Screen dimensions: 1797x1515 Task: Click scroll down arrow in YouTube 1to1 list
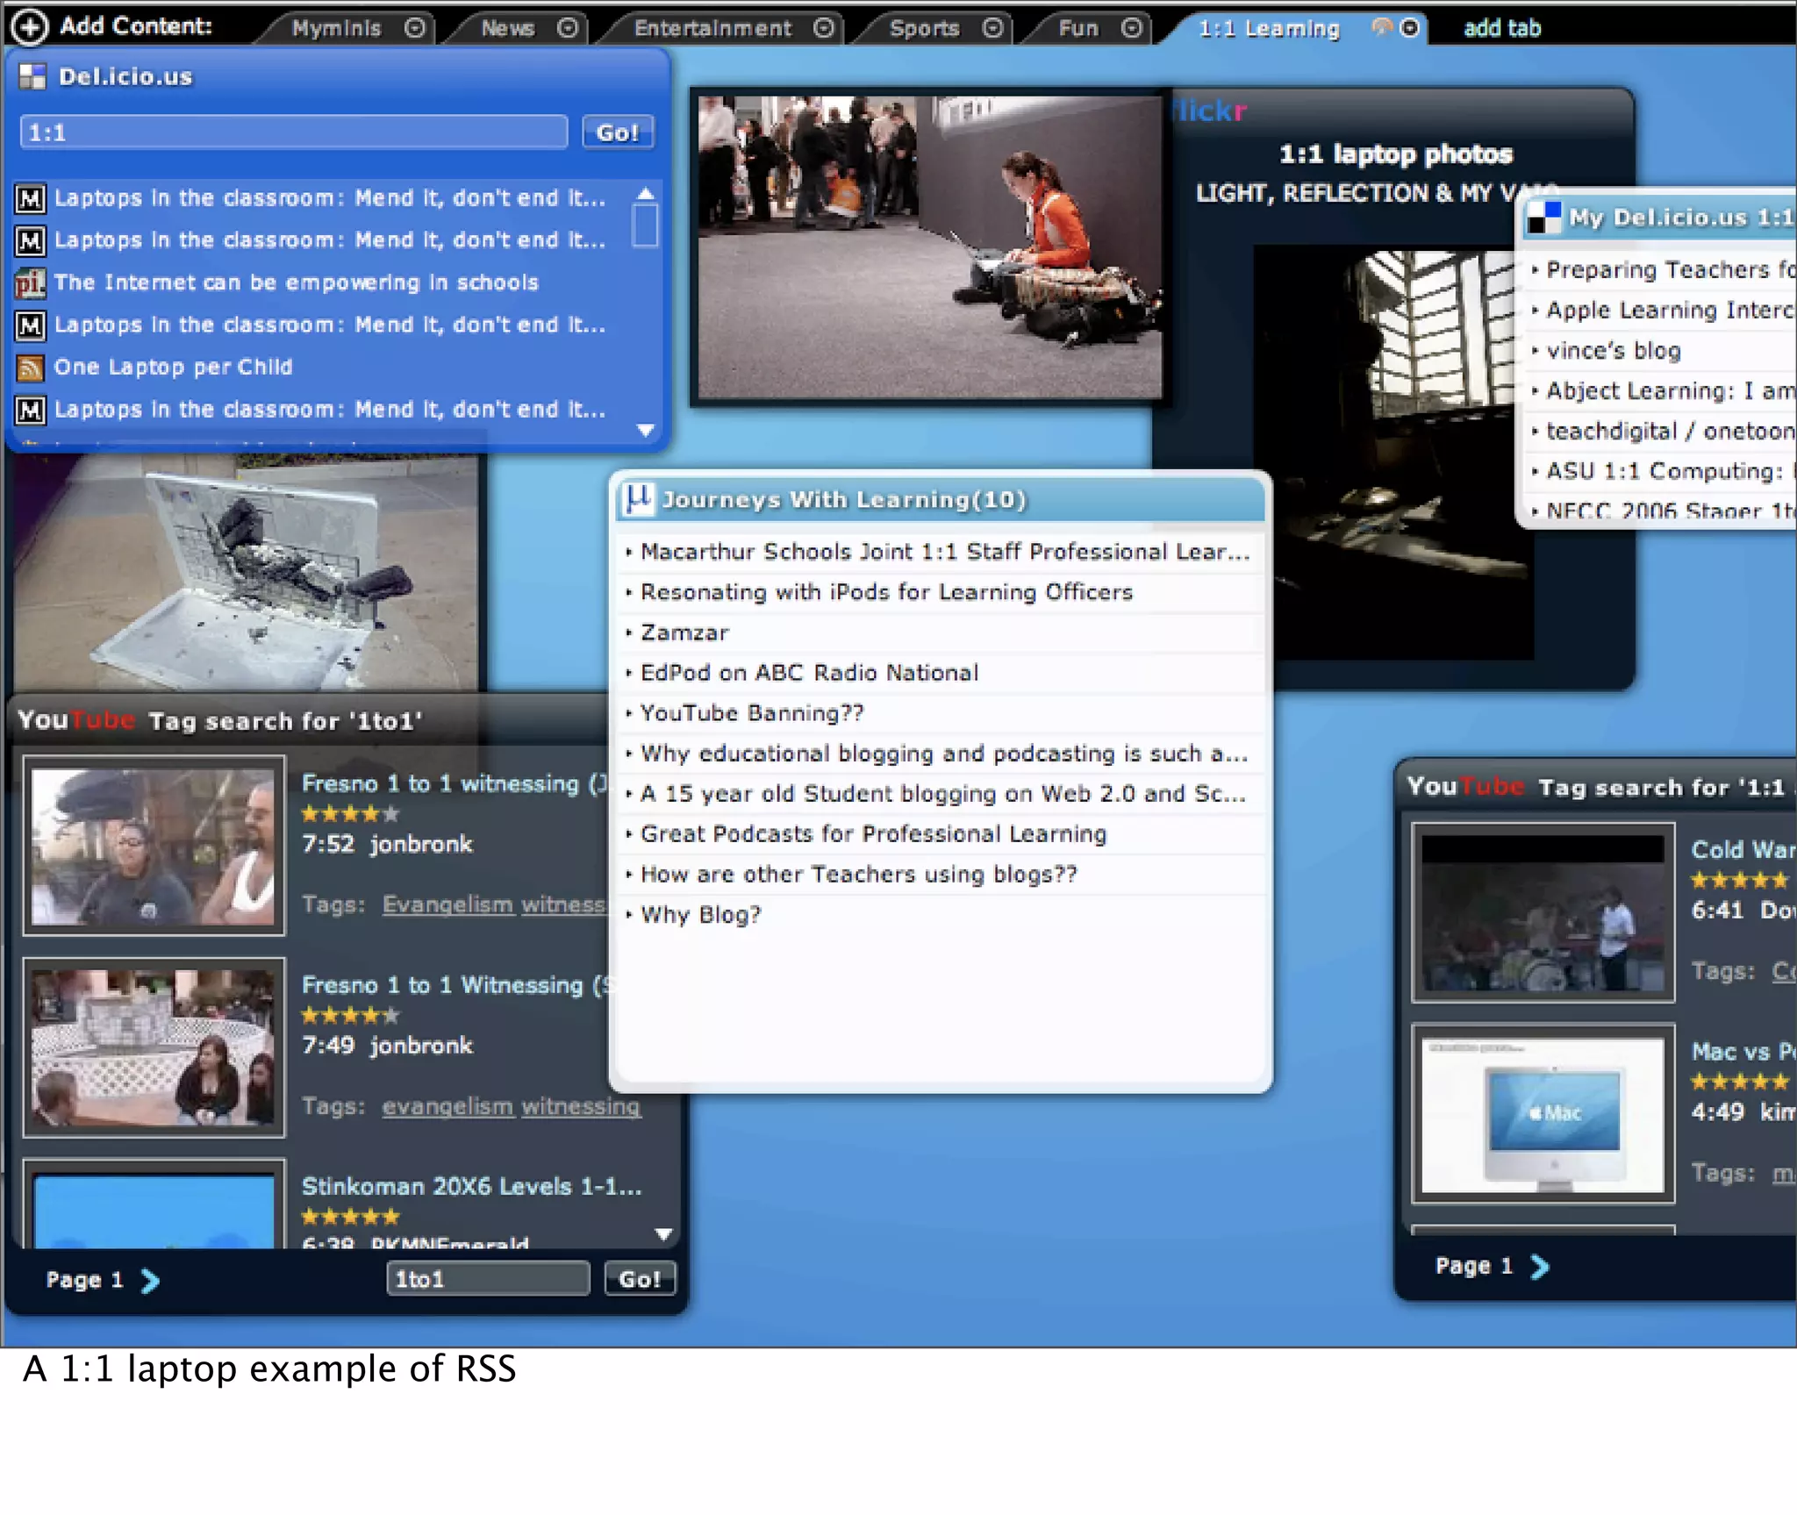pyautogui.click(x=664, y=1234)
